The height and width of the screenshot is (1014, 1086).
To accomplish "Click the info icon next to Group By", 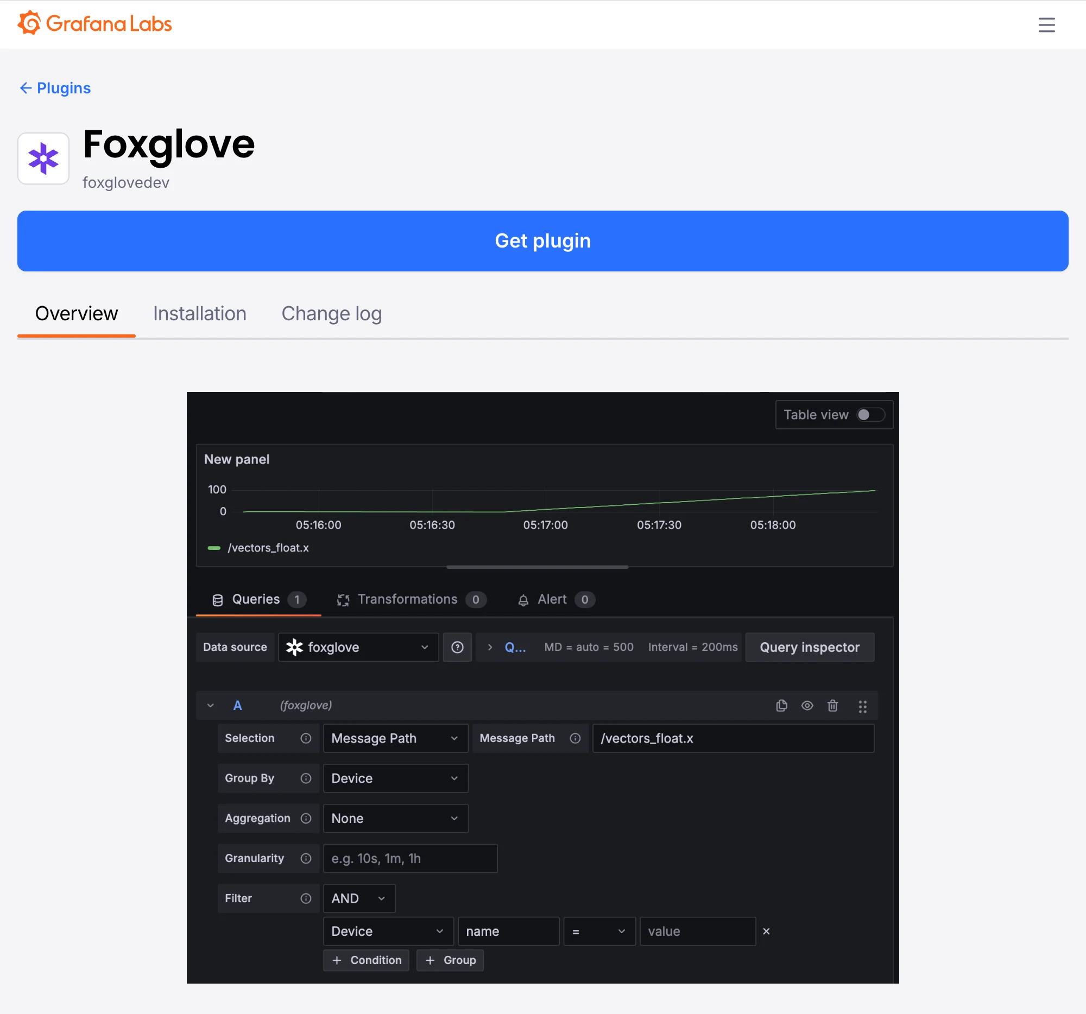I will (306, 778).
